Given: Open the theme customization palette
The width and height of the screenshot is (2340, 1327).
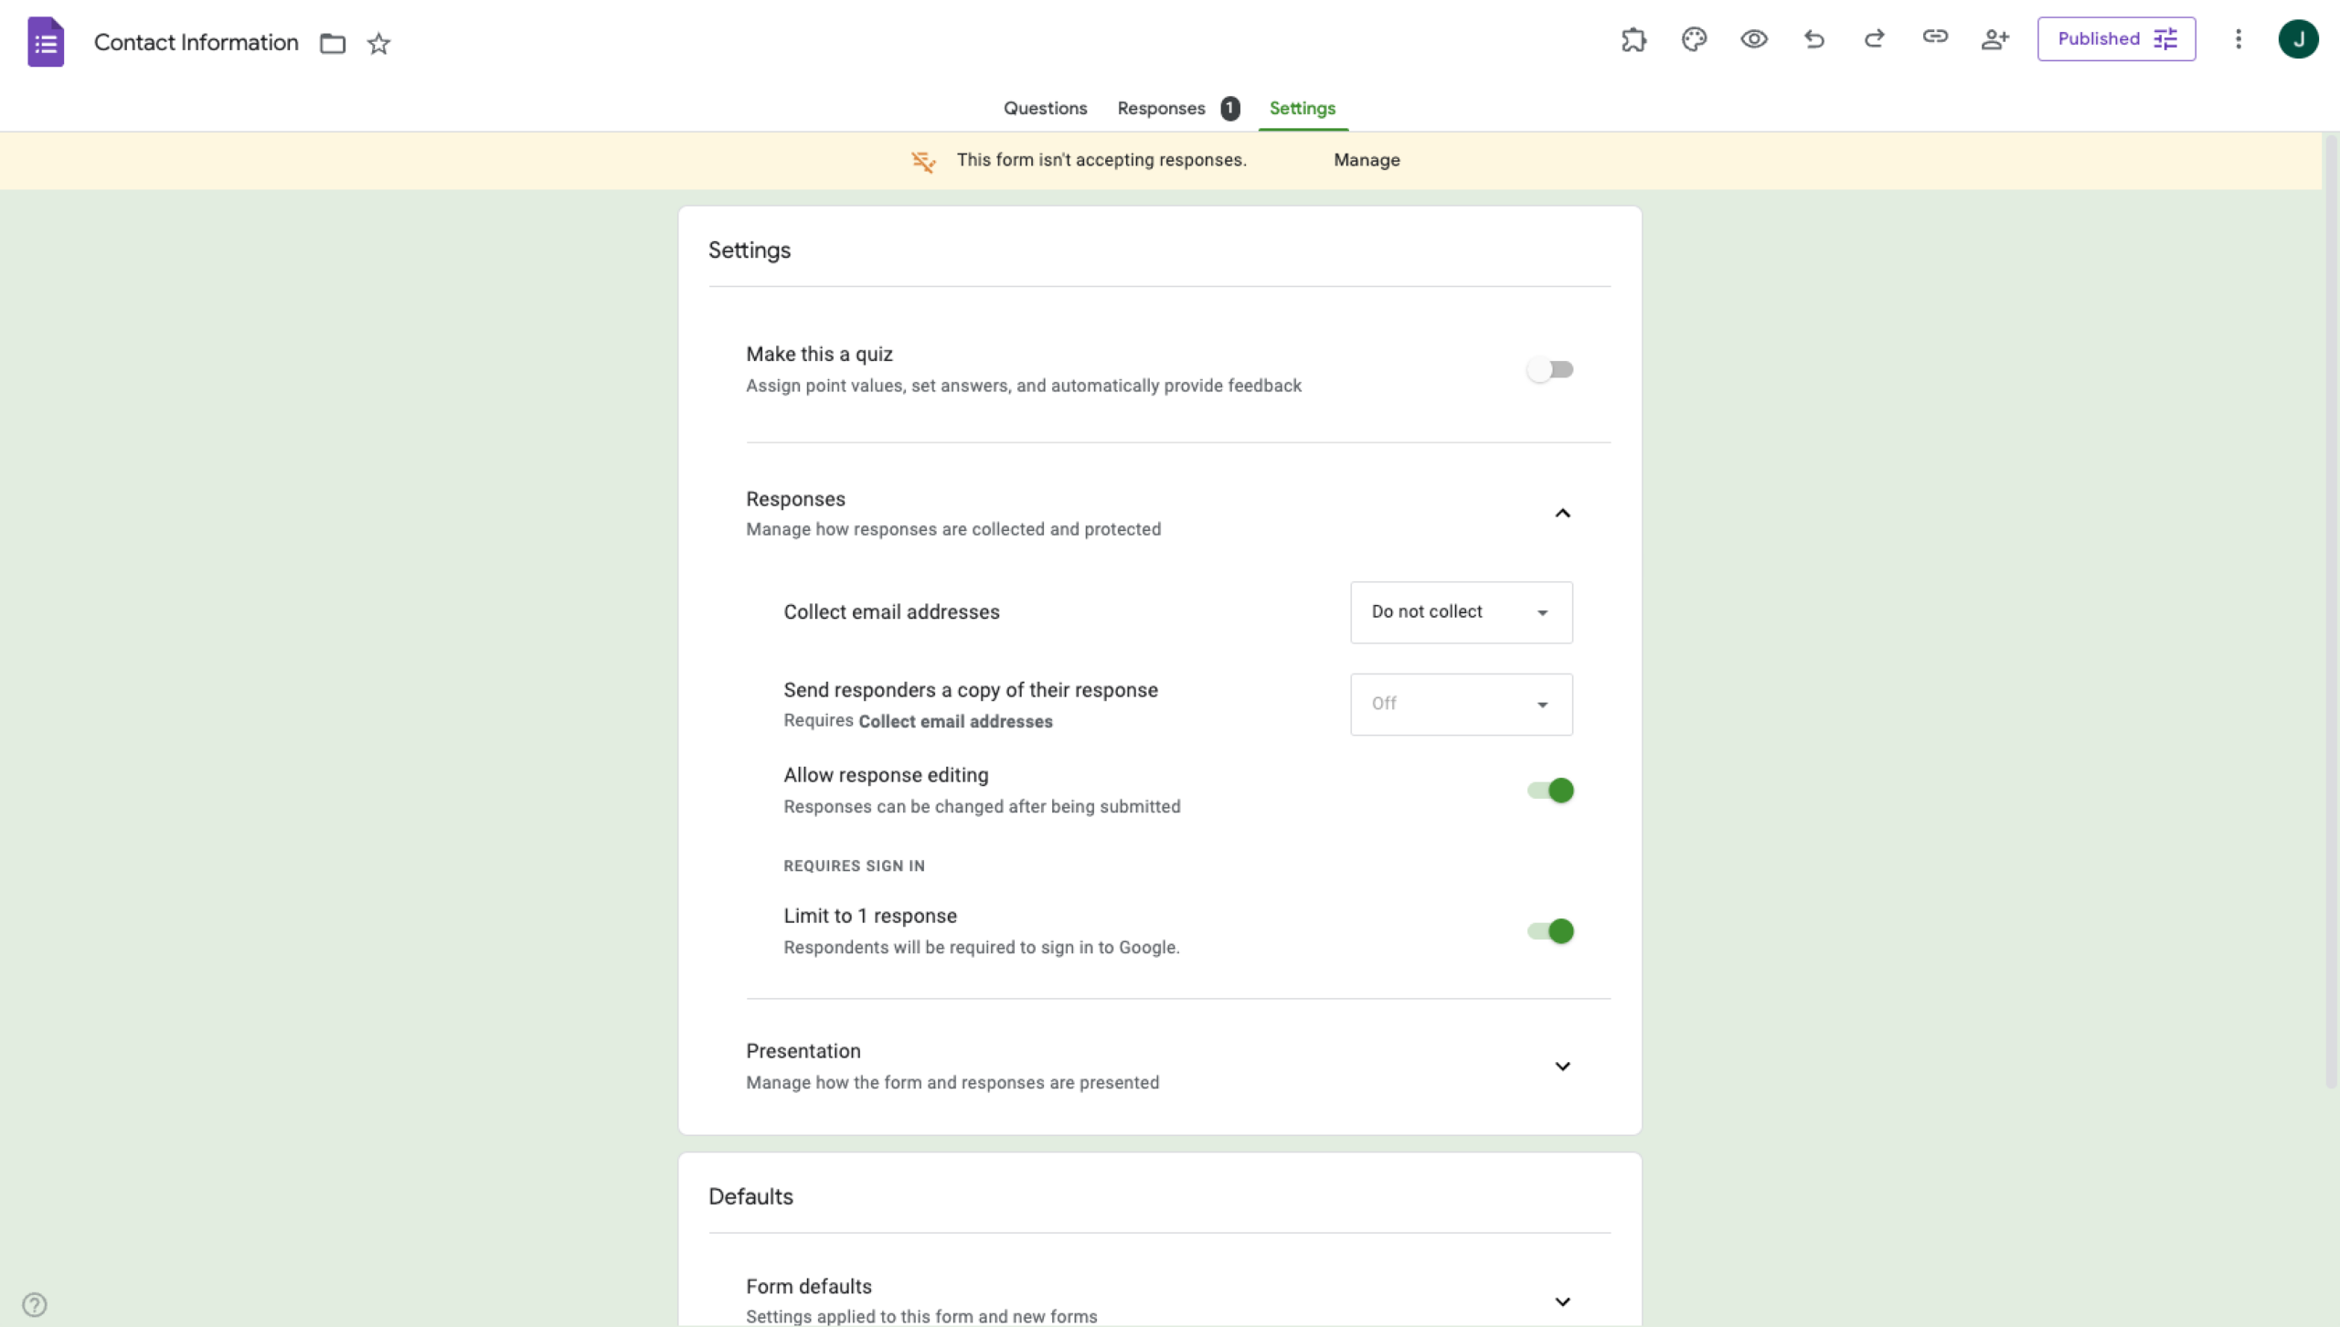Looking at the screenshot, I should (x=1693, y=39).
